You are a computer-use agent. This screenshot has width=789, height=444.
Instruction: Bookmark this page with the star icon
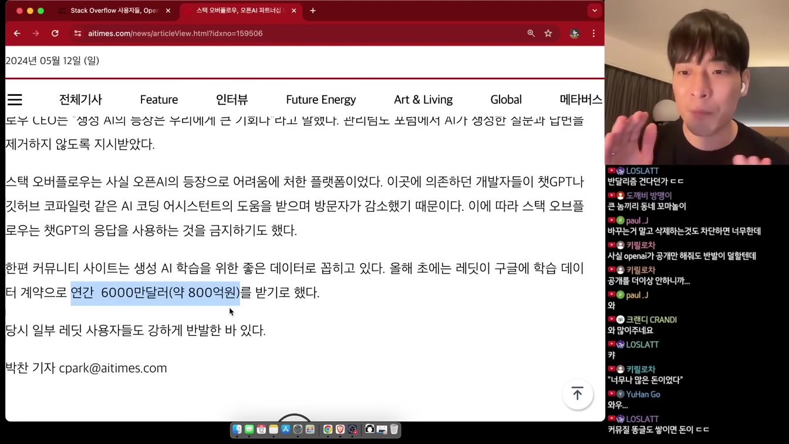pos(548,33)
